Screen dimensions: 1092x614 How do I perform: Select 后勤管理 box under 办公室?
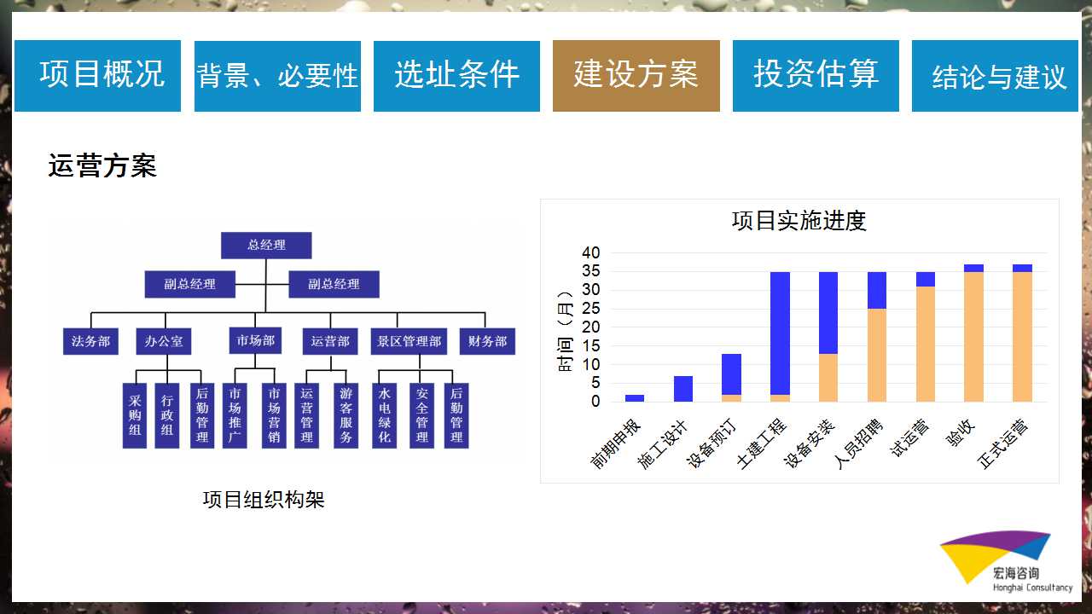pos(202,415)
